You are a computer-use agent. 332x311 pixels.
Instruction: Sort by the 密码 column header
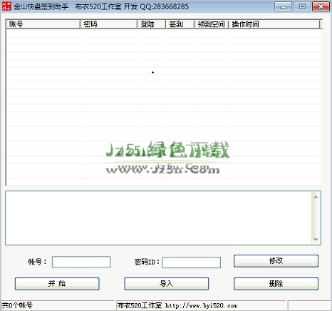[109, 24]
